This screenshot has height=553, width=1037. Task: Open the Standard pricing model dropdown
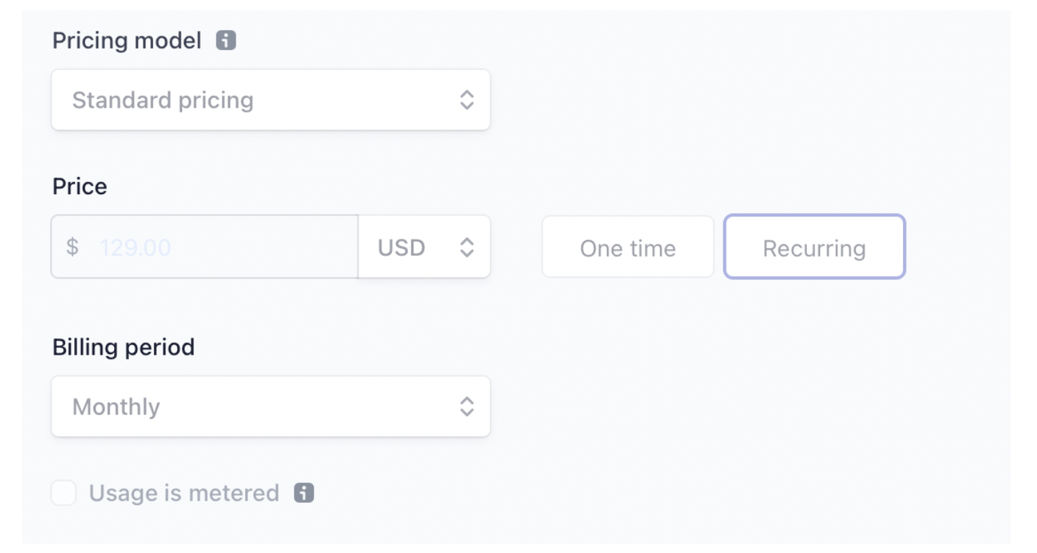click(x=271, y=100)
